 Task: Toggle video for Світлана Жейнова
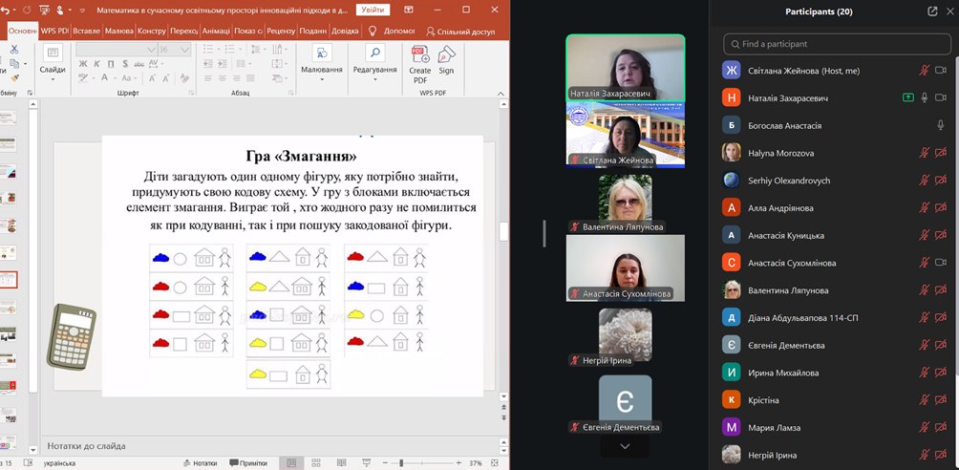[x=941, y=71]
